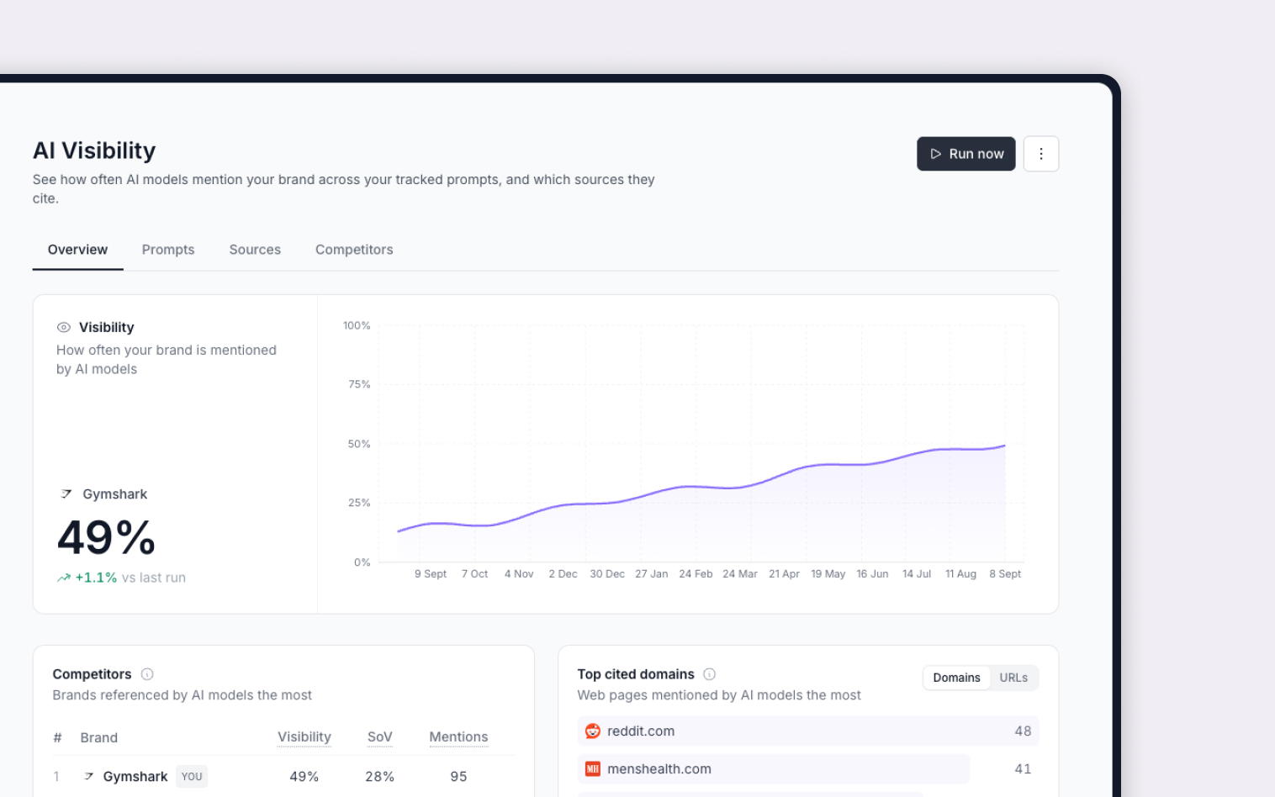Click the Gymshark logo icon above 49%

click(x=66, y=494)
